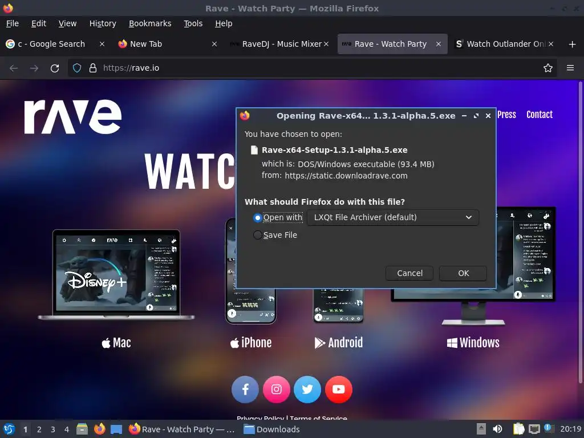The width and height of the screenshot is (584, 438).
Task: Open Rave's YouTube channel icon
Action: (339, 390)
